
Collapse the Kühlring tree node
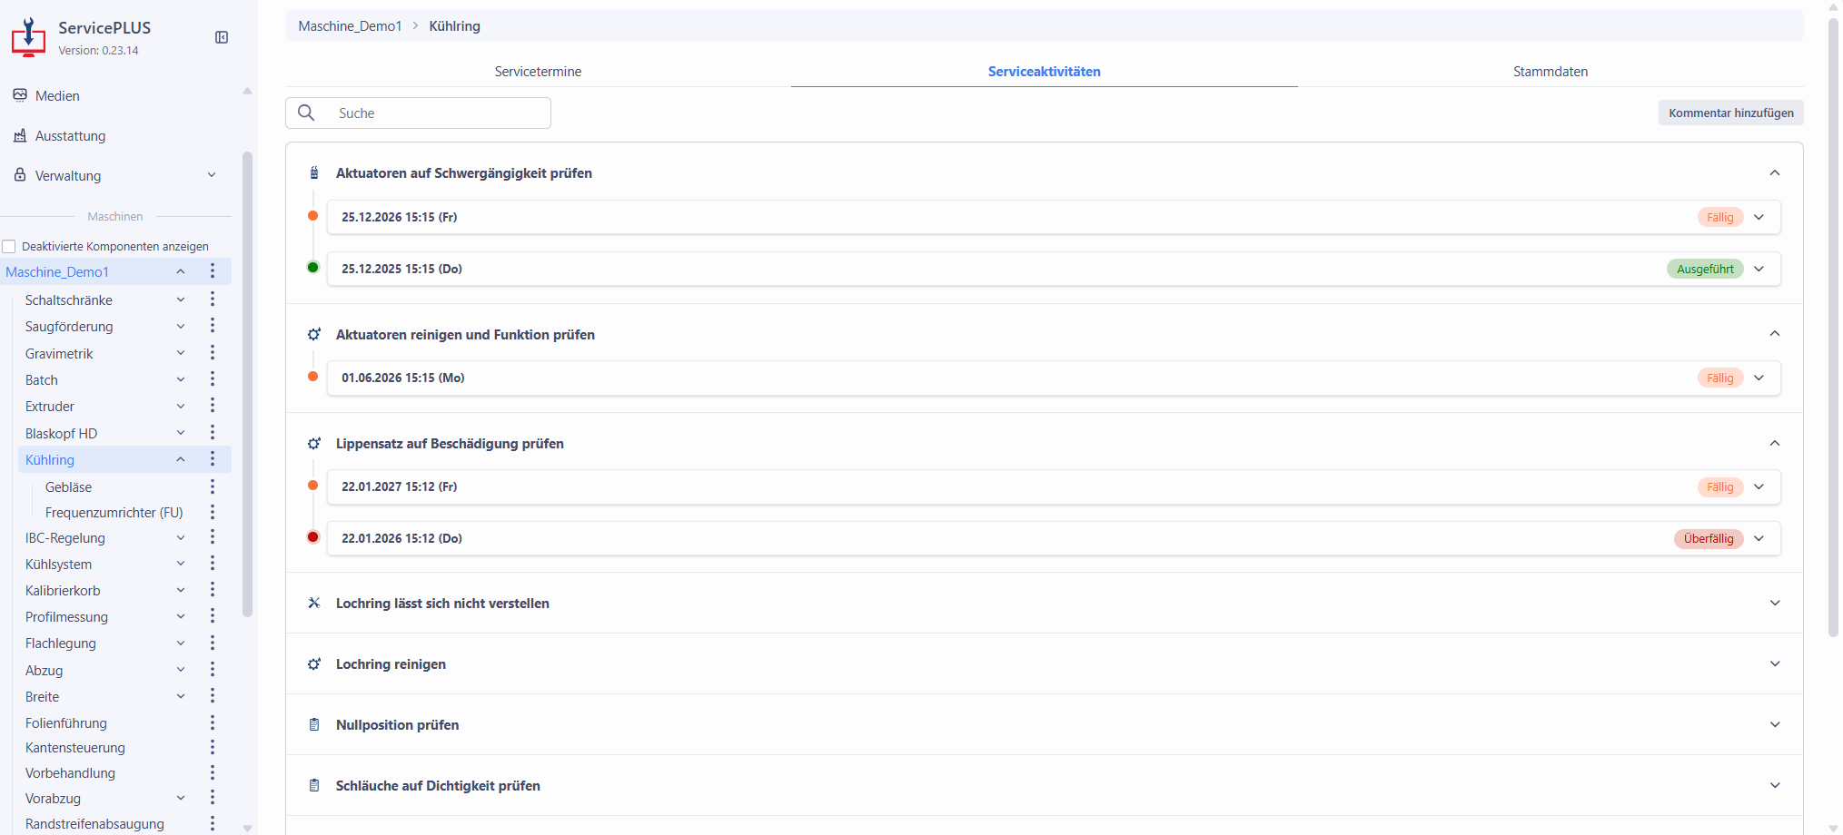(181, 459)
